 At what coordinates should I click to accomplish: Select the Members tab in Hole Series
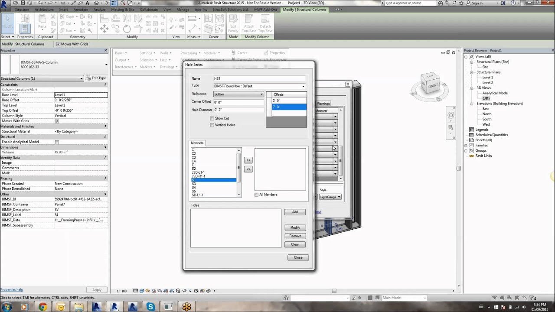coord(197,143)
